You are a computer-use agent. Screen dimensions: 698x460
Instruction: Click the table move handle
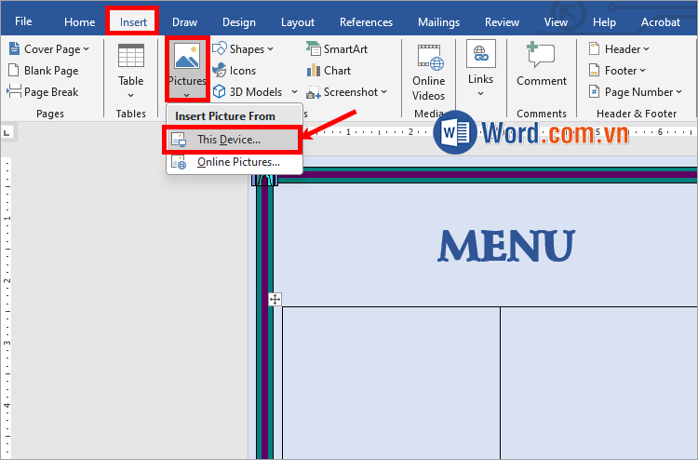click(275, 299)
